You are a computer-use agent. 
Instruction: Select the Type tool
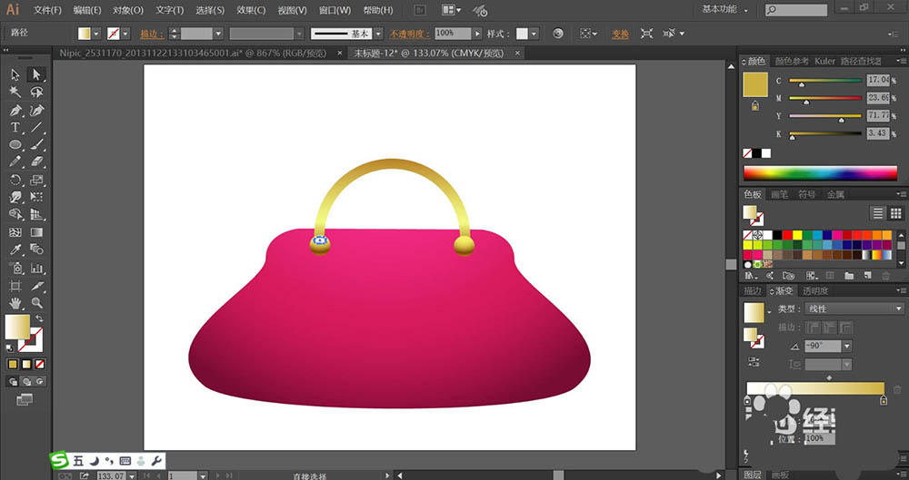coord(15,127)
